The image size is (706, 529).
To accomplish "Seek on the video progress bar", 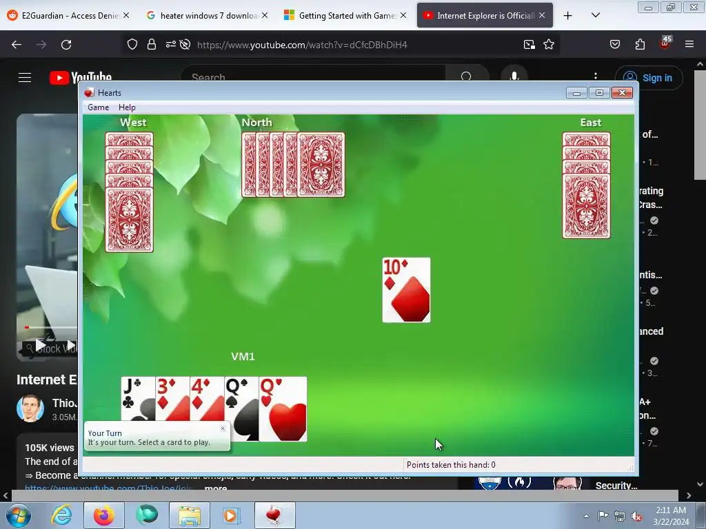I will pyautogui.click(x=50, y=327).
